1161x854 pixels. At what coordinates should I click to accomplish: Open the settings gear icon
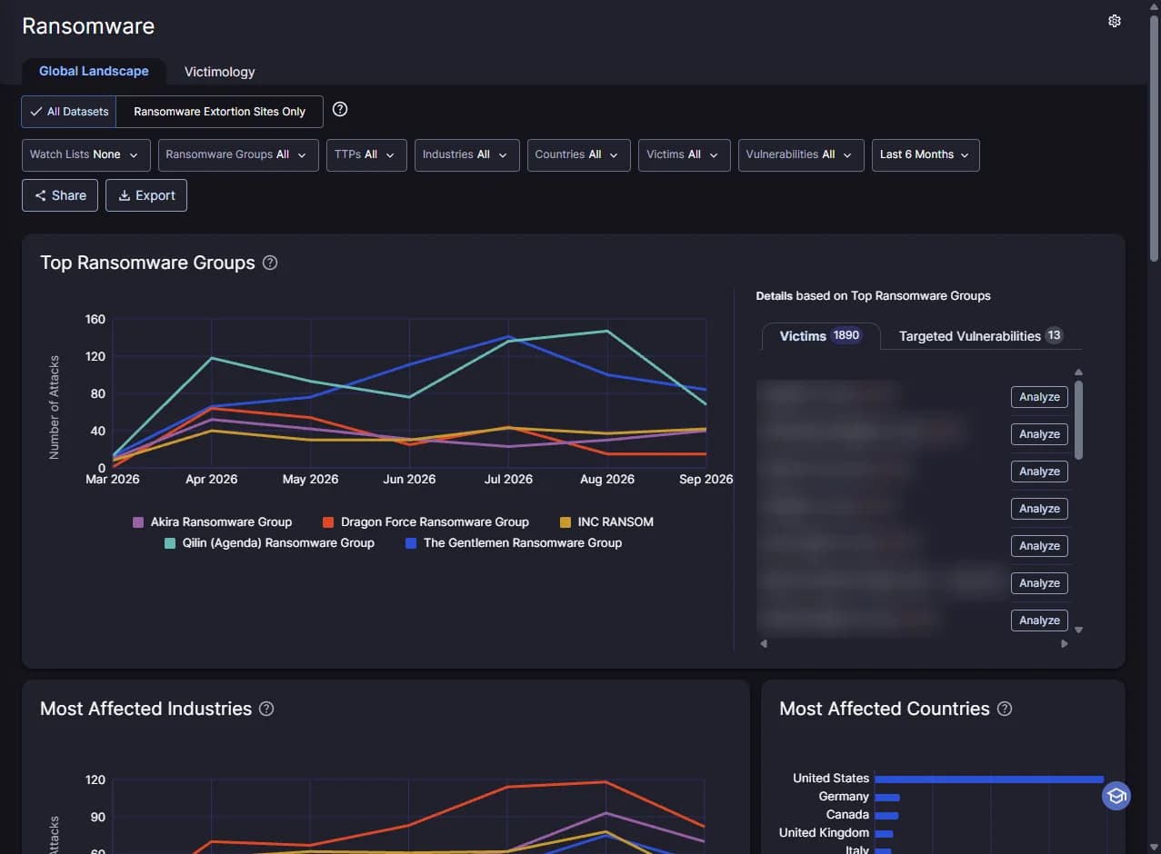click(1115, 21)
